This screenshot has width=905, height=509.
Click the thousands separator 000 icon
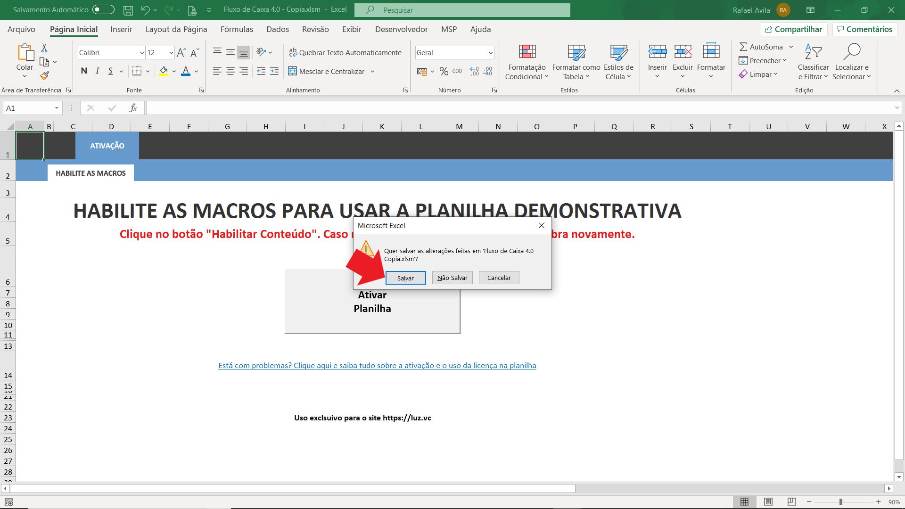coord(457,71)
